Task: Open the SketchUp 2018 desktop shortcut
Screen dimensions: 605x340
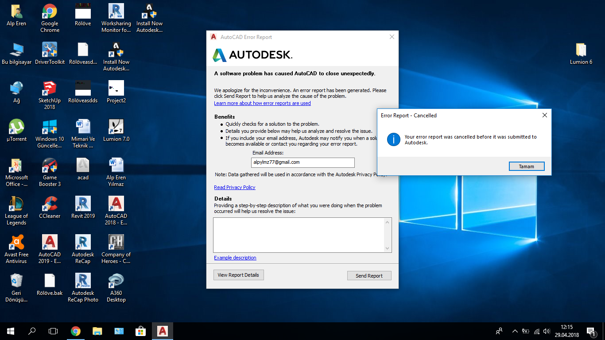Action: (x=50, y=95)
